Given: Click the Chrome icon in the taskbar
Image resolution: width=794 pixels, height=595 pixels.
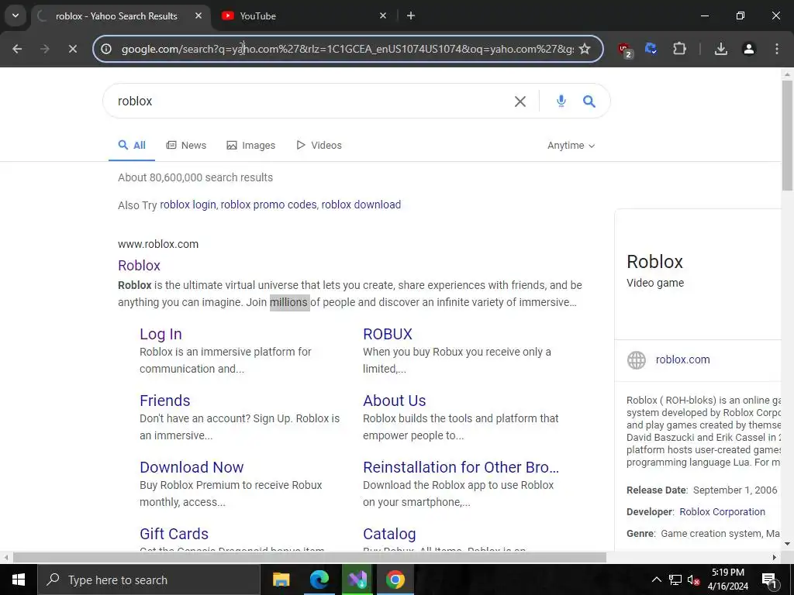Looking at the screenshot, I should (395, 580).
